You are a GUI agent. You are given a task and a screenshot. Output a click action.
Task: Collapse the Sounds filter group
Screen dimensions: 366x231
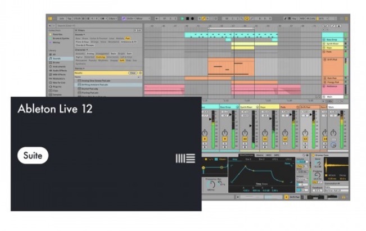pos(80,34)
